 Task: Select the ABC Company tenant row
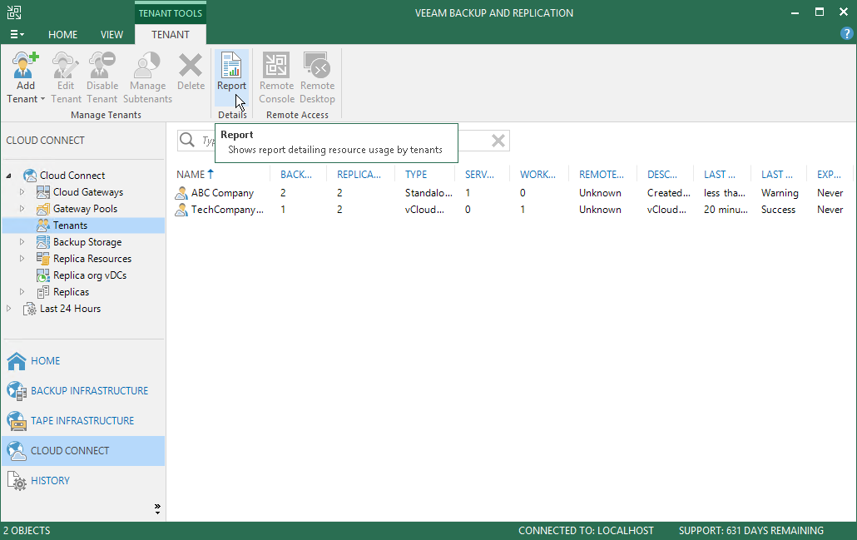click(513, 193)
